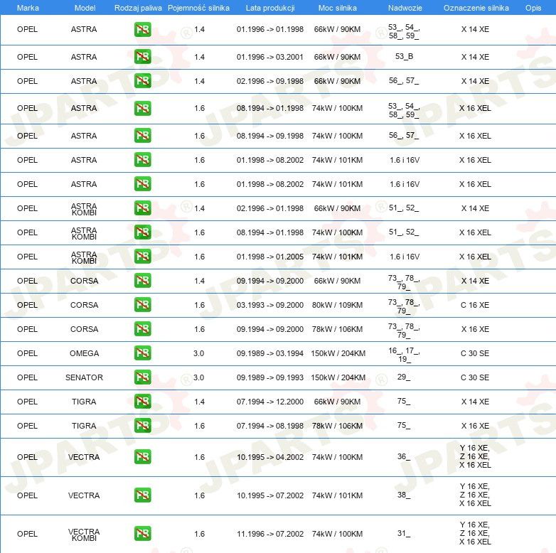The image size is (556, 553).
Task: Click the Nadwozie column header
Action: (x=405, y=8)
